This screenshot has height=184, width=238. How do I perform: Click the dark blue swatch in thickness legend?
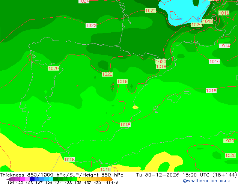(x=32, y=179)
